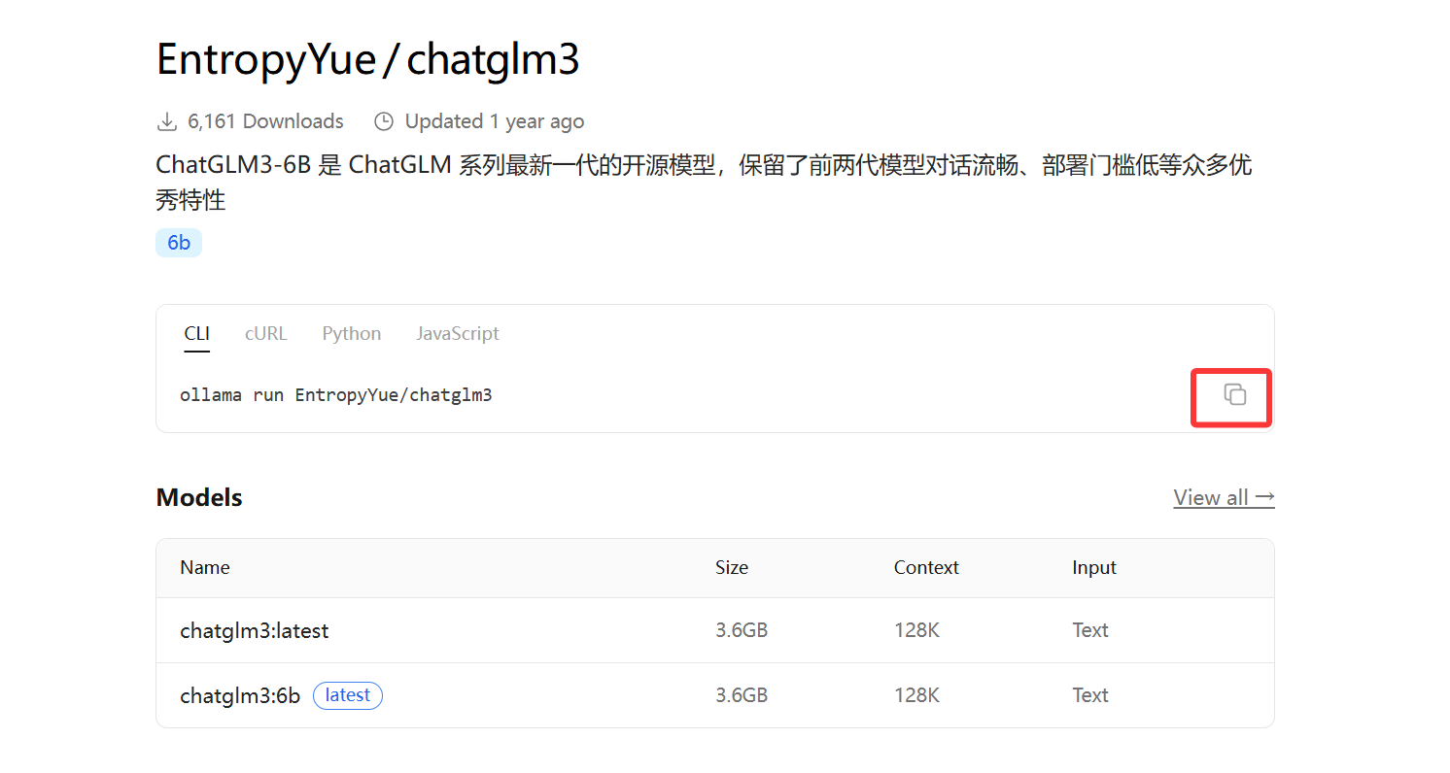Click the Context column header
Viewport: 1450px width, 773px height.
tap(926, 567)
